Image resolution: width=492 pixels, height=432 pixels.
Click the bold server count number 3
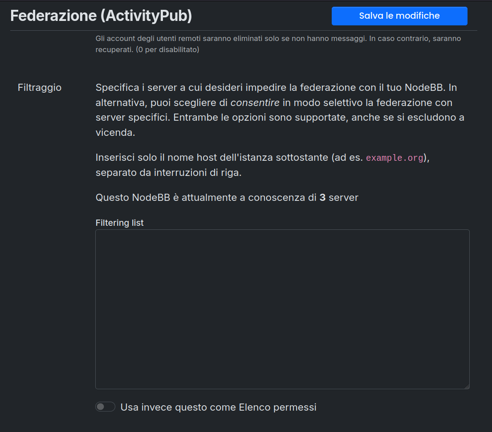(322, 197)
